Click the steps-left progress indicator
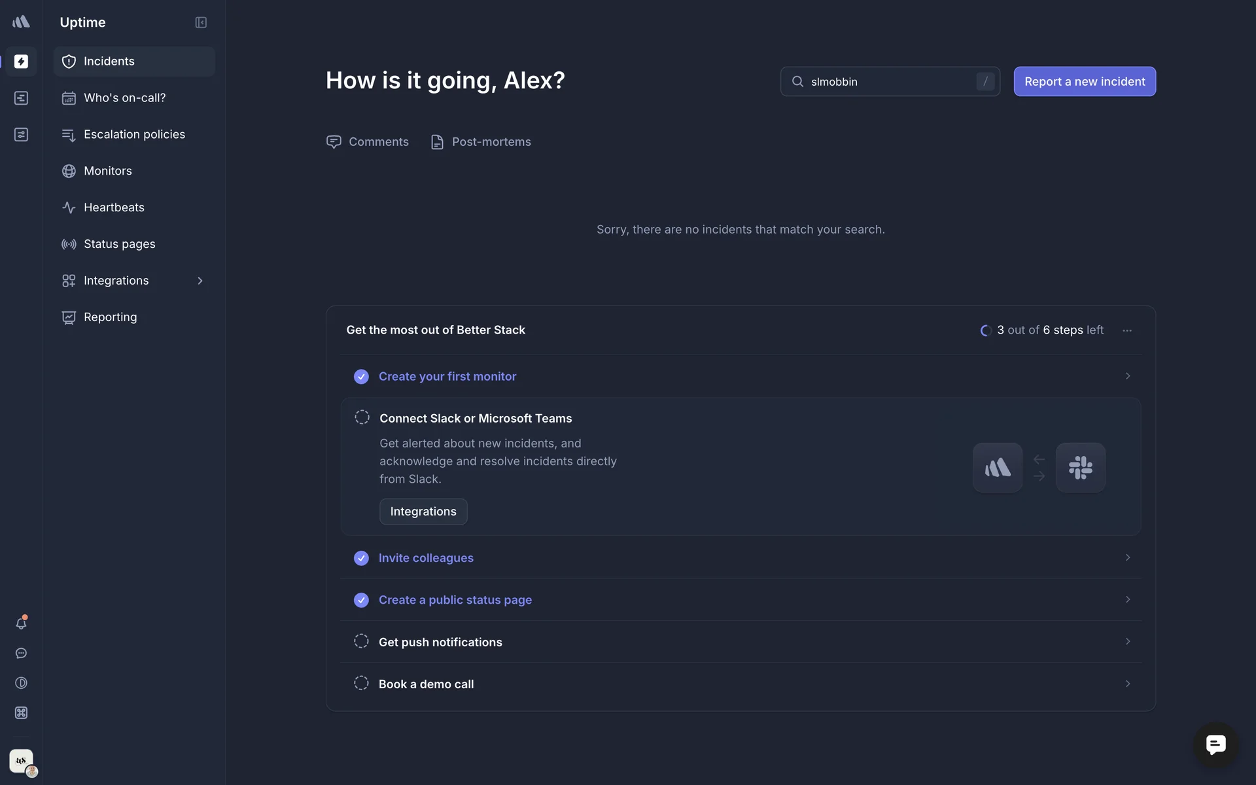This screenshot has height=785, width=1256. tap(1041, 330)
